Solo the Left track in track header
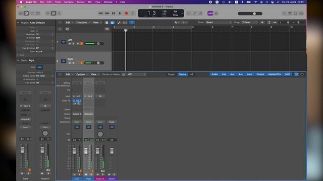This screenshot has width=323, height=181. (73, 44)
